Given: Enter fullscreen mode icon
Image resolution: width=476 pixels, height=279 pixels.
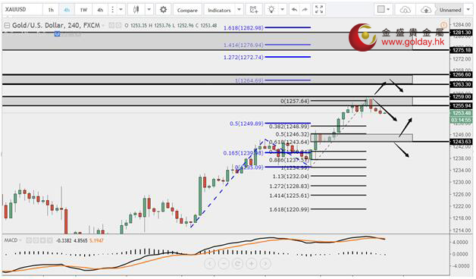Looking at the screenshot, I should (x=319, y=10).
